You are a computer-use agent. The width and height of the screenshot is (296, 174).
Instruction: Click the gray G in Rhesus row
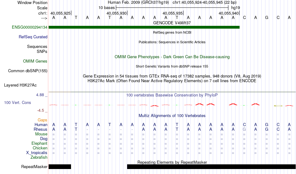244,129
